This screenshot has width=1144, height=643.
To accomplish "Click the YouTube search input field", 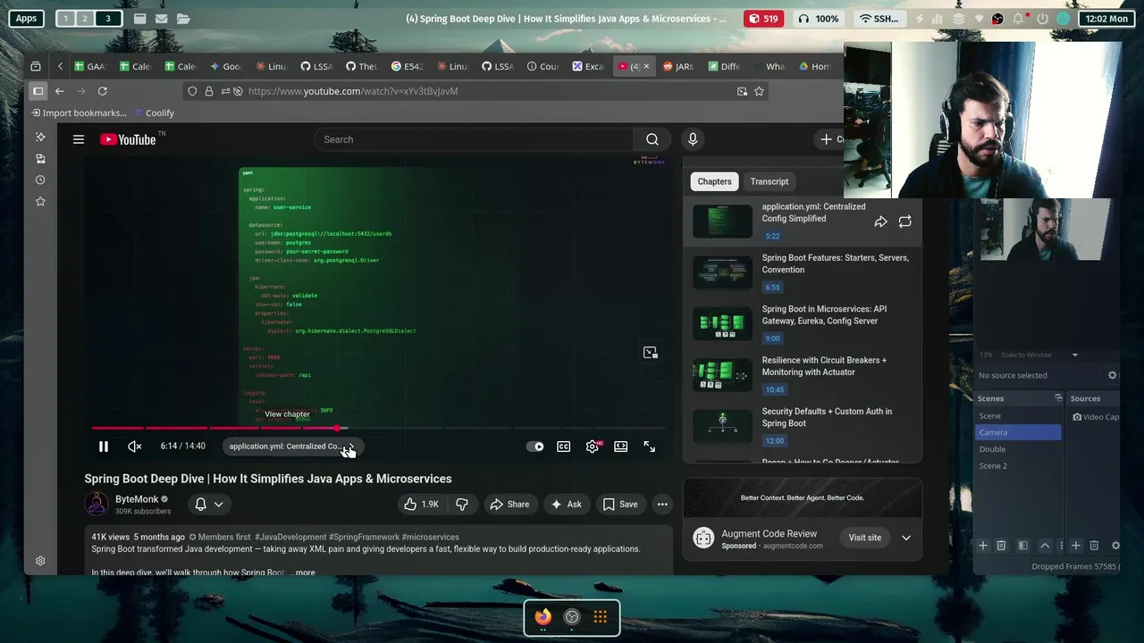I will (474, 139).
